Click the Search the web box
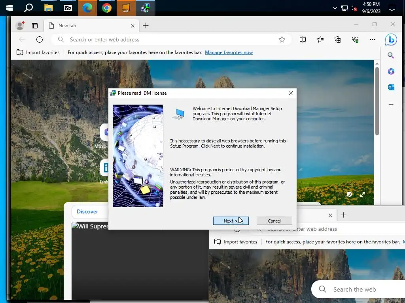 tap(358, 289)
